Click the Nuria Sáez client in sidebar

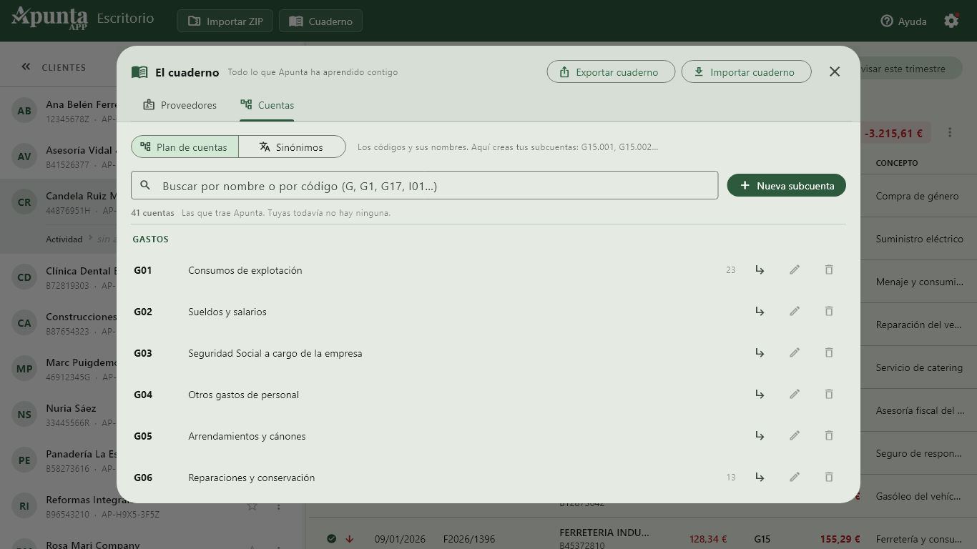point(58,414)
